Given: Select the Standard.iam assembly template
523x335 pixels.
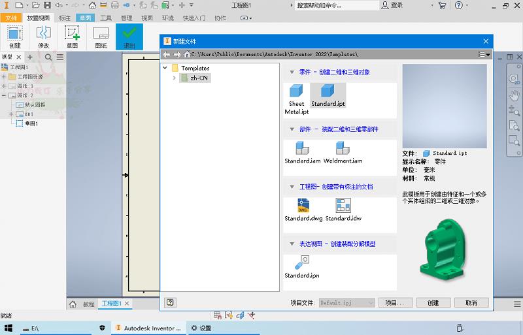Looking at the screenshot, I should pyautogui.click(x=302, y=153).
